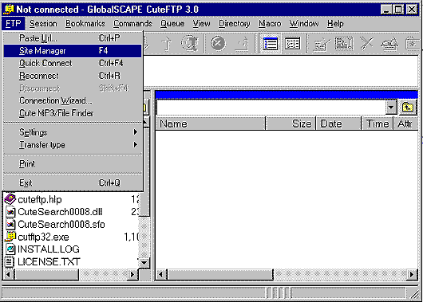Click the cutftp32.exe application icon
423x302 pixels.
pos(10,237)
